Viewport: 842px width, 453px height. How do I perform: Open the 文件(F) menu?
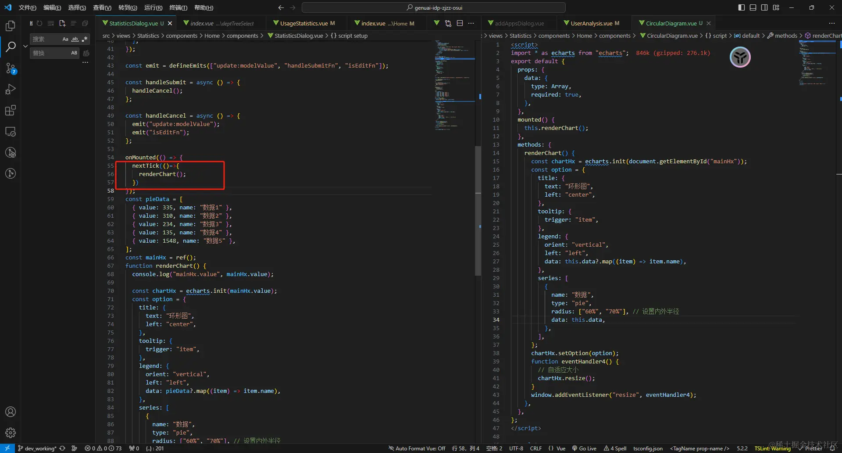tap(27, 7)
